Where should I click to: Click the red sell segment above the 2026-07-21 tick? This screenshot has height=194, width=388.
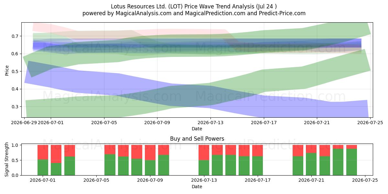tap(311, 149)
